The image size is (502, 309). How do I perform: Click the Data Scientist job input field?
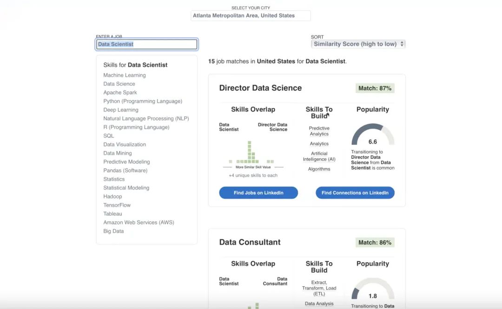pyautogui.click(x=147, y=44)
